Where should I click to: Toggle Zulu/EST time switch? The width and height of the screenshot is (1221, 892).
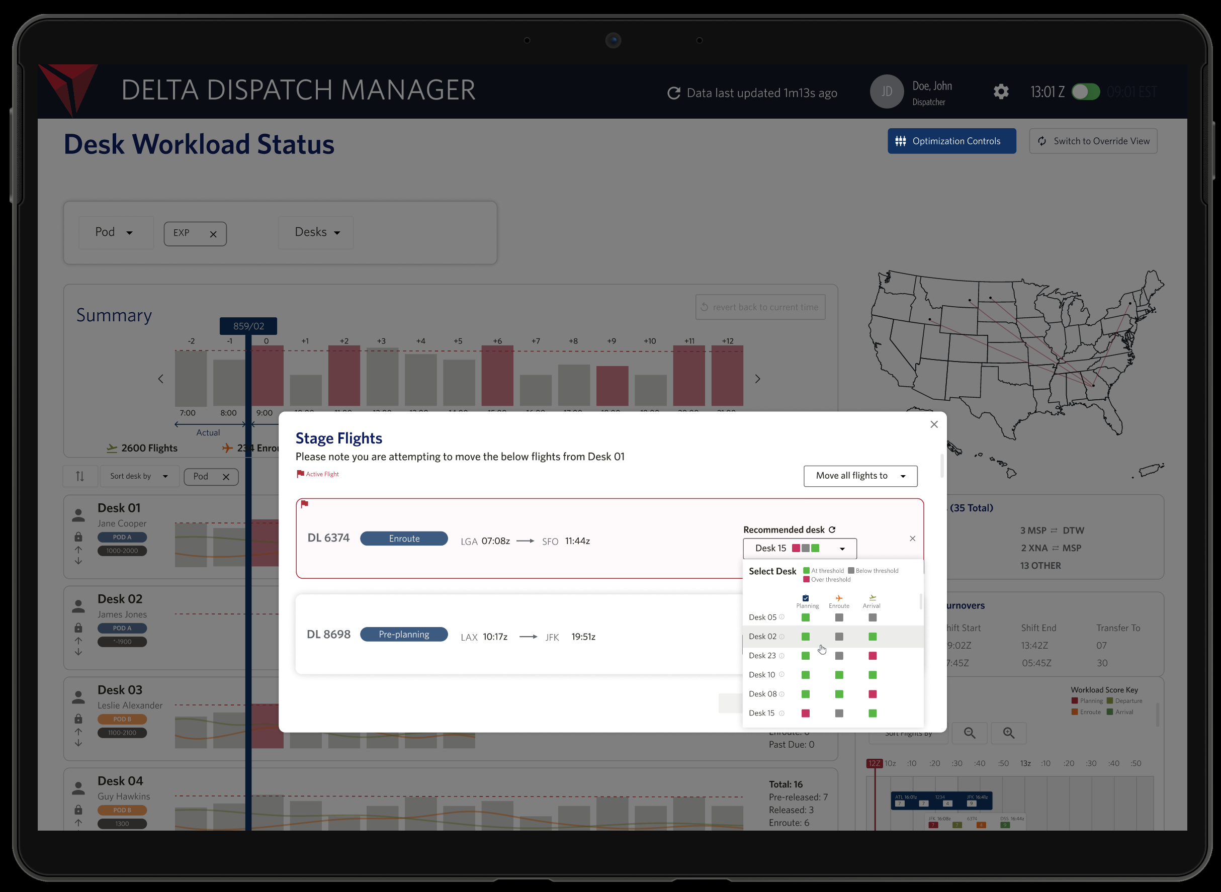click(1085, 92)
